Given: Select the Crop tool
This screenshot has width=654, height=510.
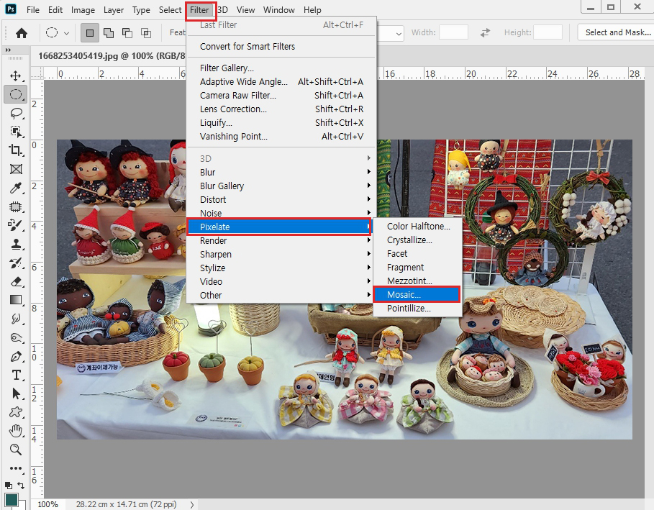Looking at the screenshot, I should [x=15, y=150].
